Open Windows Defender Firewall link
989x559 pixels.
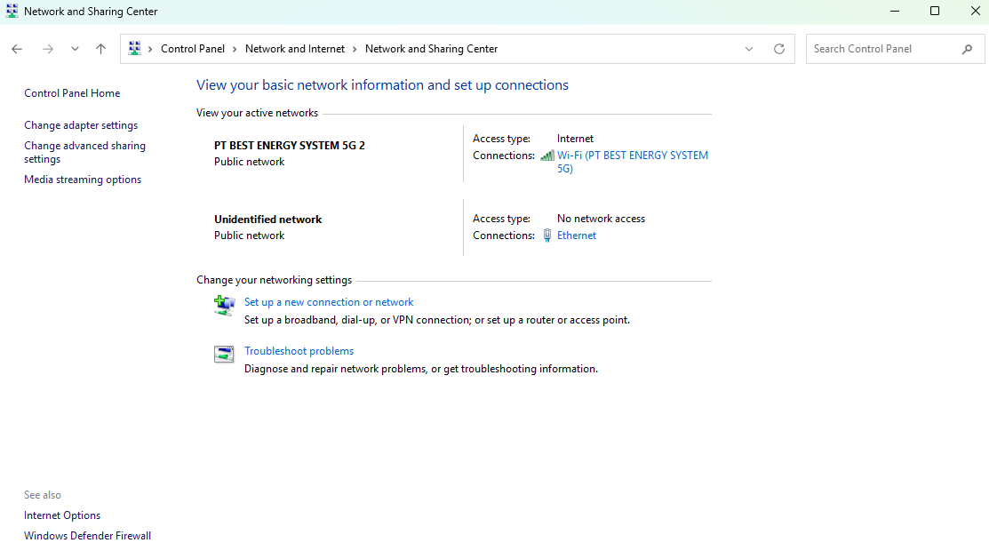coord(87,536)
